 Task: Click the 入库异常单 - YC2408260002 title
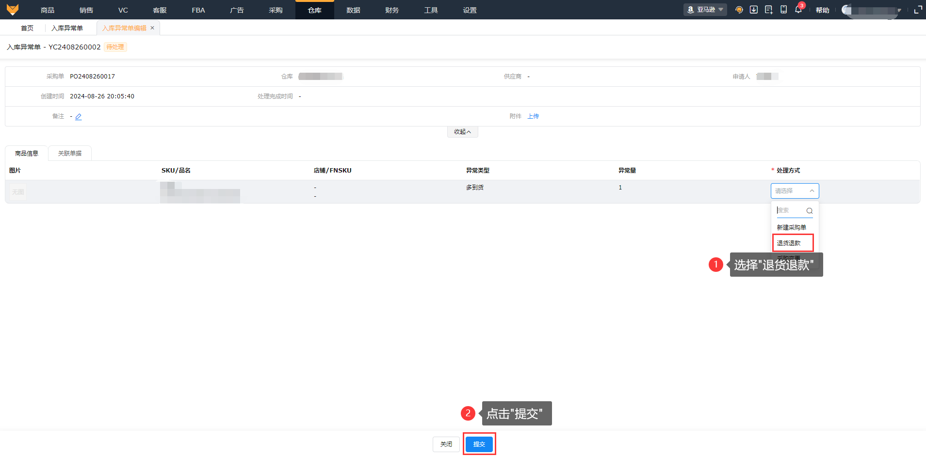(54, 47)
